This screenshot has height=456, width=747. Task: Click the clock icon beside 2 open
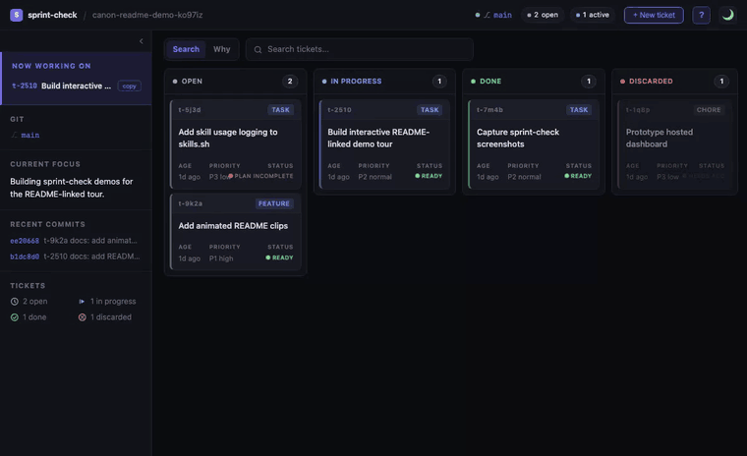coord(15,302)
